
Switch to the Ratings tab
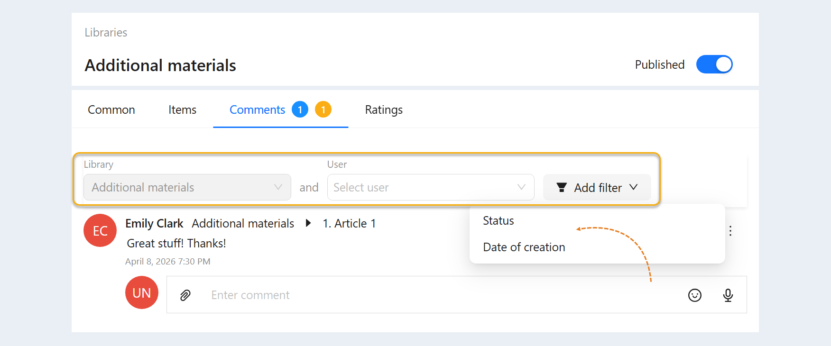click(384, 110)
